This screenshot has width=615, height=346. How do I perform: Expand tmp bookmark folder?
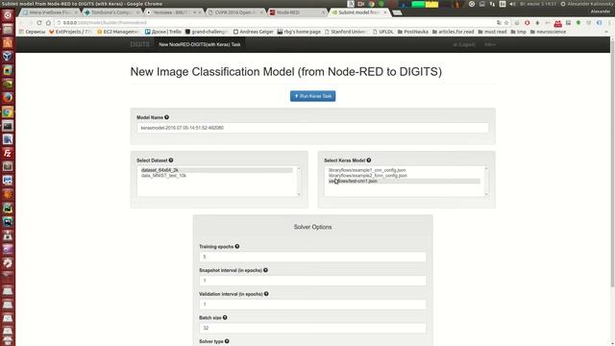519,32
